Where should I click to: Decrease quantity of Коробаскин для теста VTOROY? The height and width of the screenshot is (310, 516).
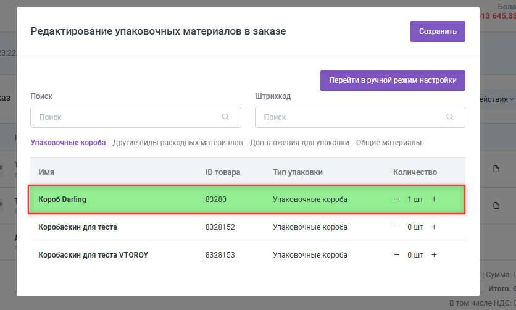tap(396, 255)
